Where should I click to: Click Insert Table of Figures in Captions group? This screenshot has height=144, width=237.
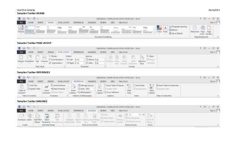point(114,85)
